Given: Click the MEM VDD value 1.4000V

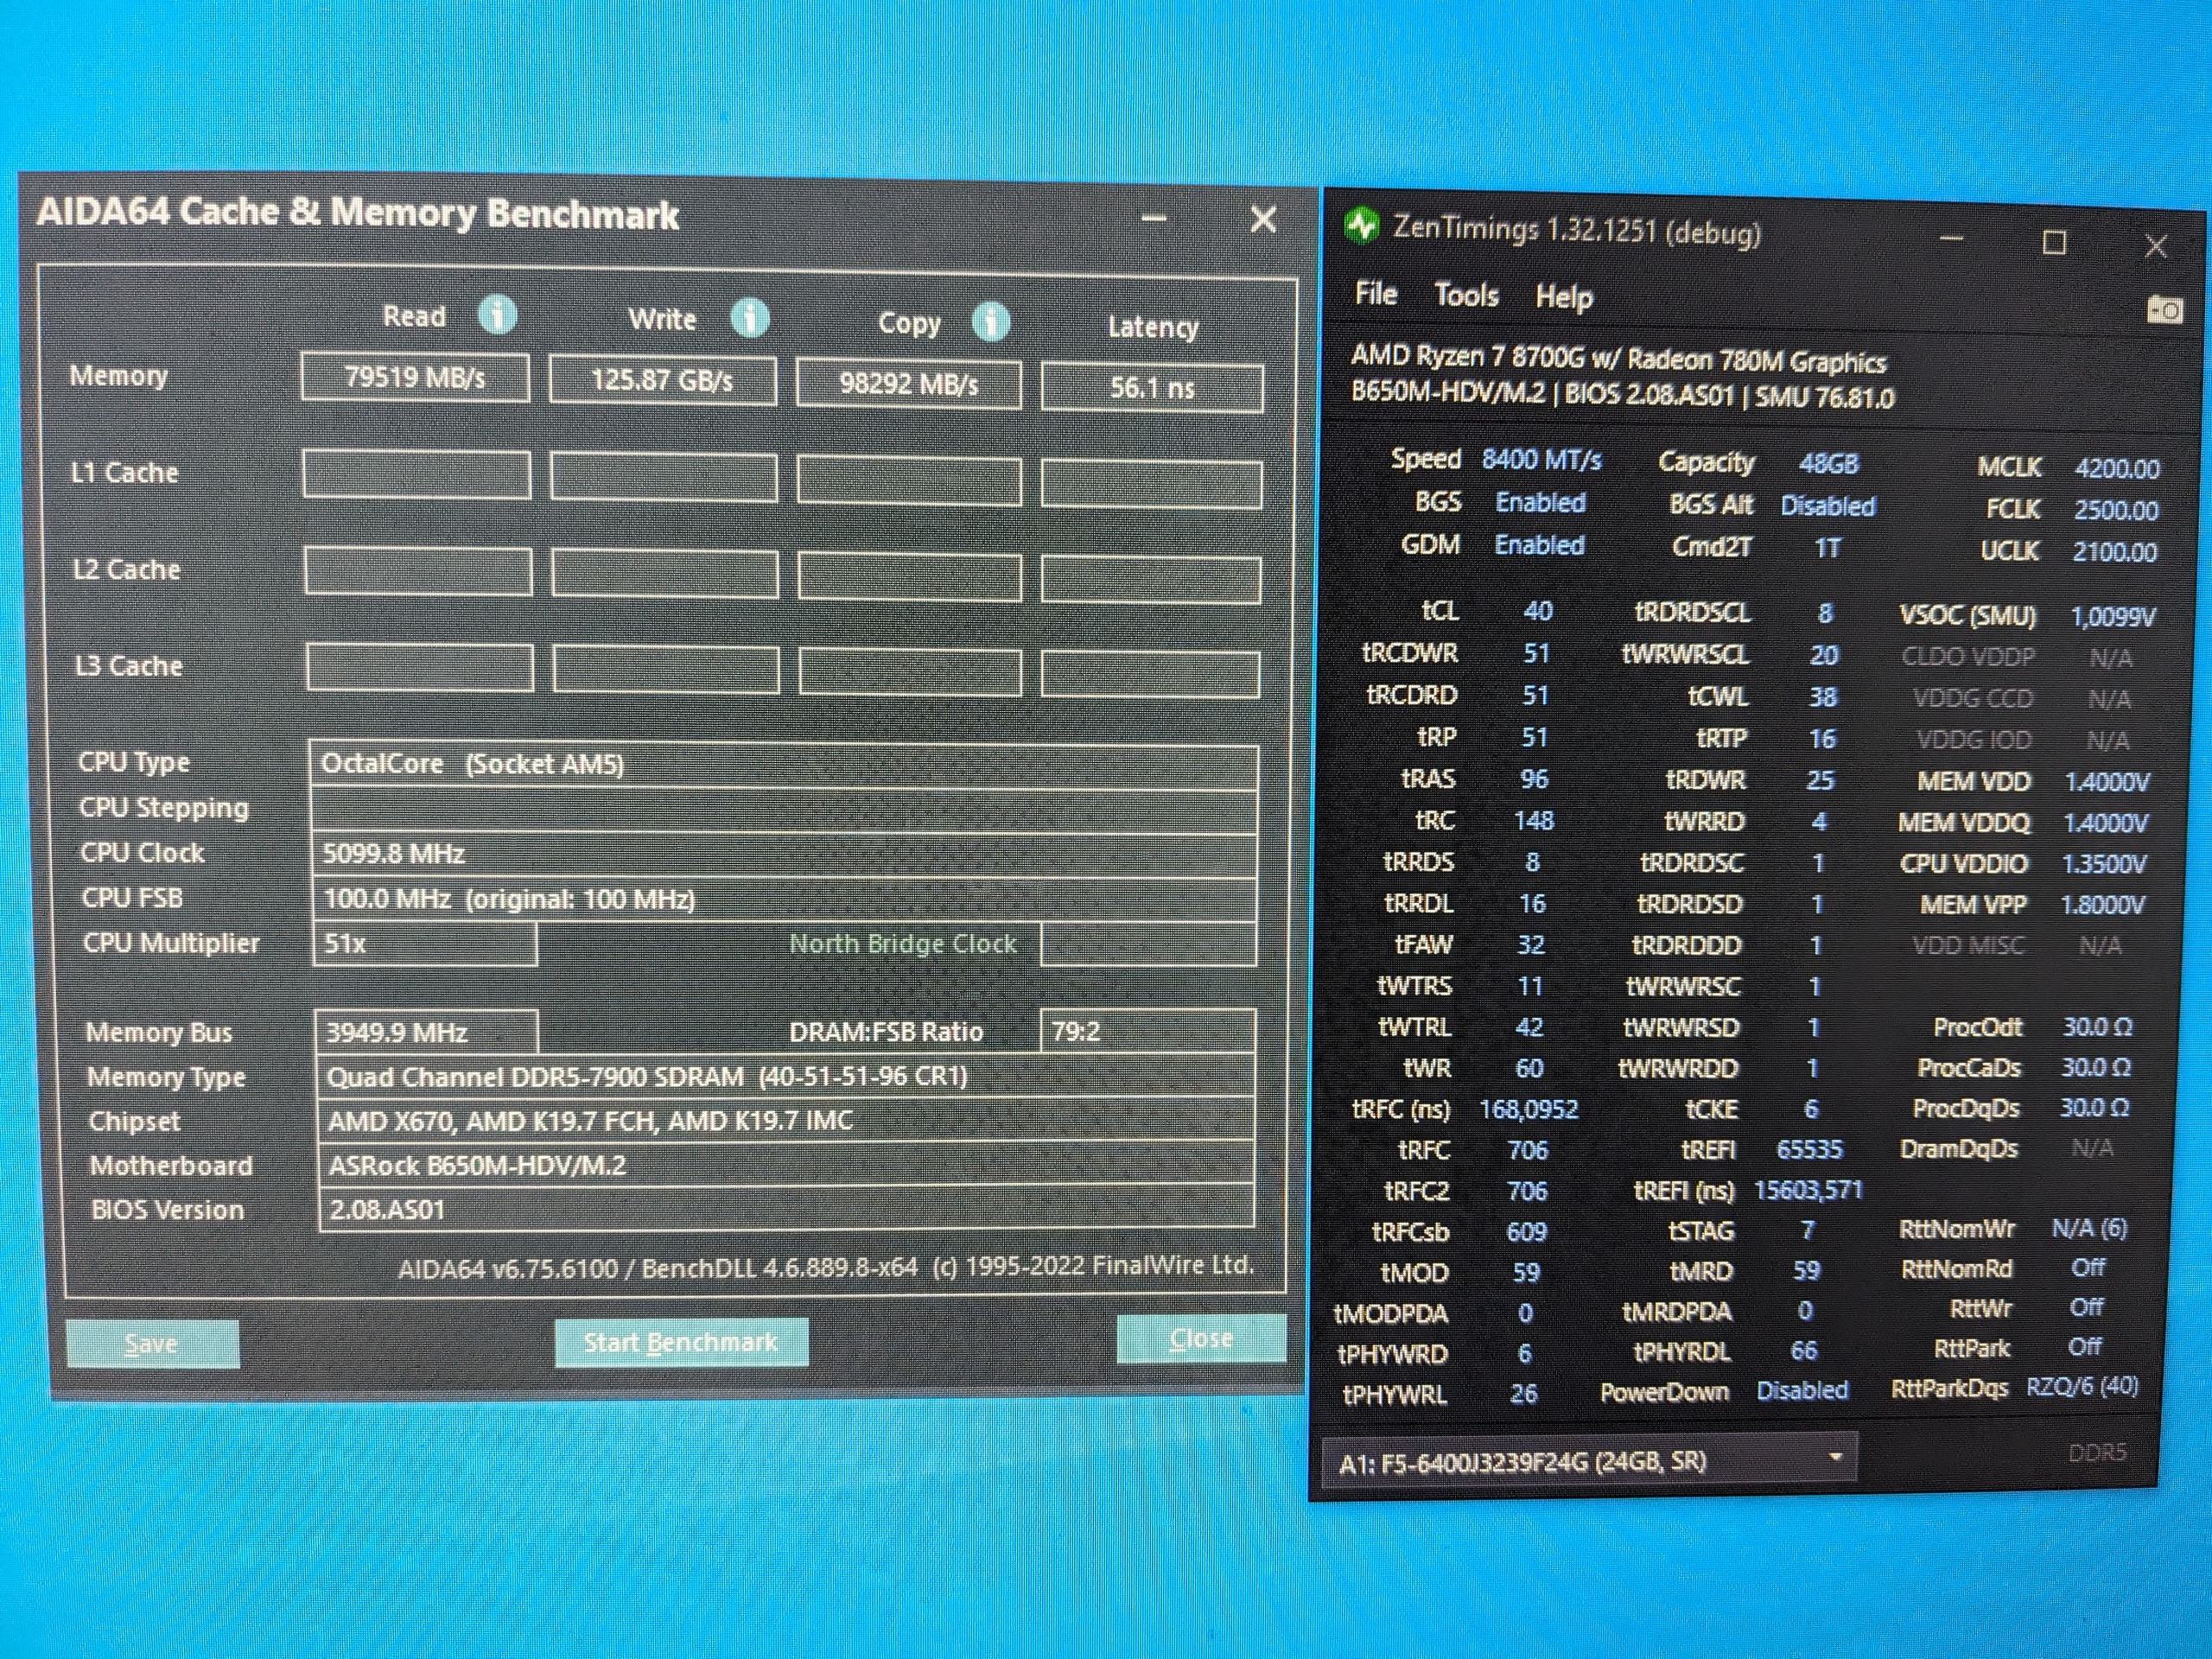Looking at the screenshot, I should (2107, 782).
